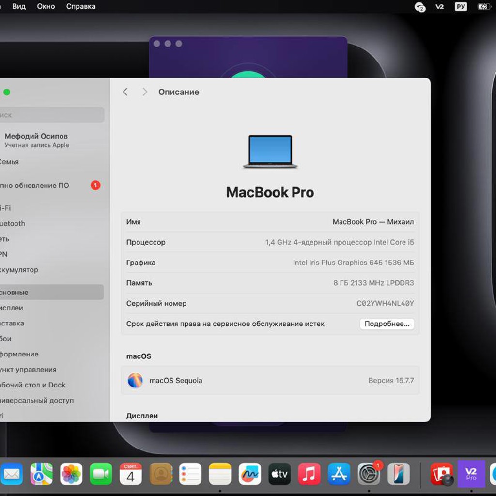Image resolution: width=496 pixels, height=496 pixels.
Task: Go forward with the right chevron
Action: [145, 92]
